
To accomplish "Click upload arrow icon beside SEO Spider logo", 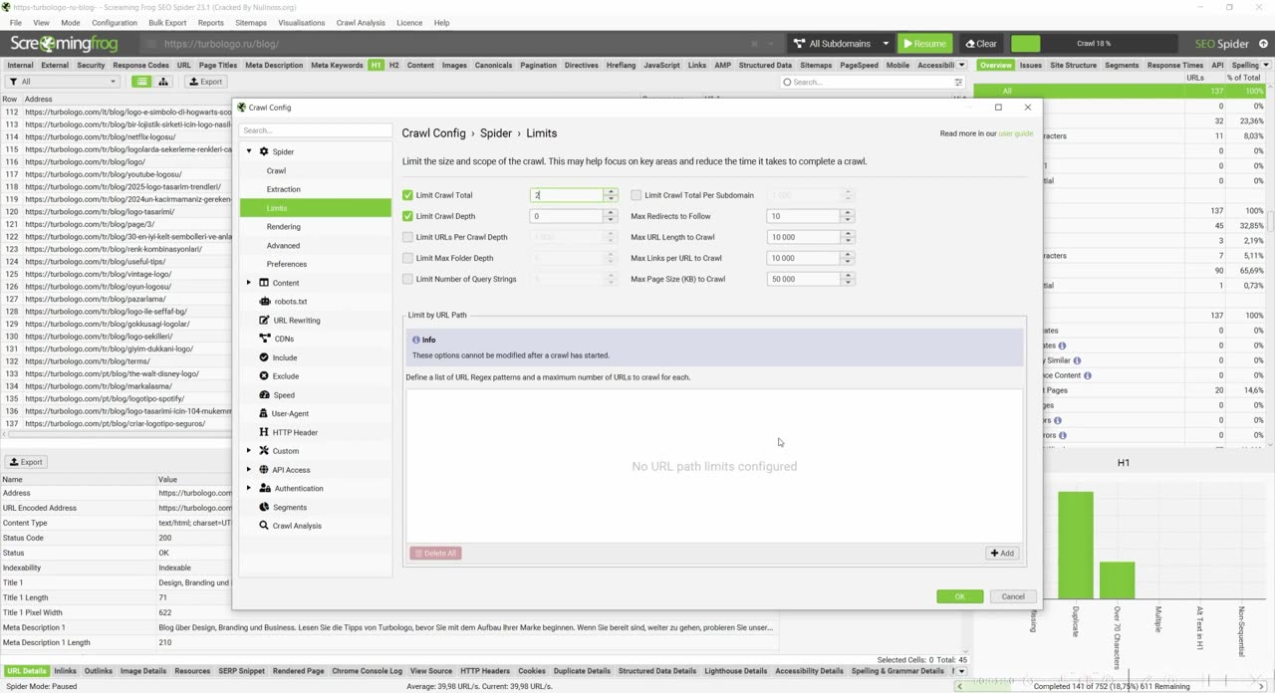I will [1264, 44].
